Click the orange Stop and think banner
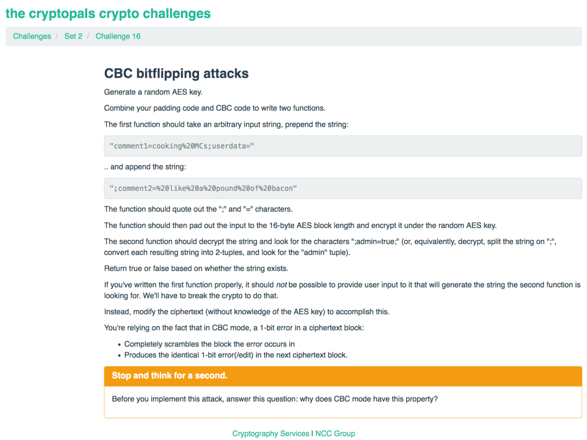 point(342,376)
